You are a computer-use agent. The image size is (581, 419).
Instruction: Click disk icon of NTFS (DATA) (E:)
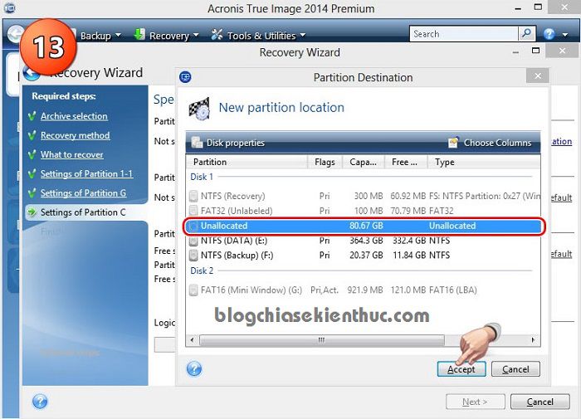pyautogui.click(x=193, y=241)
